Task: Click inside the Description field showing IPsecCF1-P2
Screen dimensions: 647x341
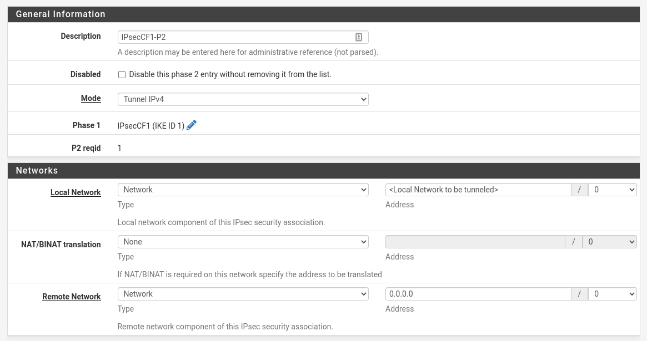Action: pos(233,37)
